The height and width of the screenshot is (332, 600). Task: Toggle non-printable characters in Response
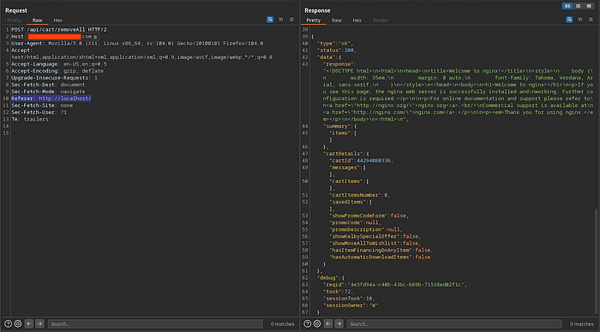point(580,20)
